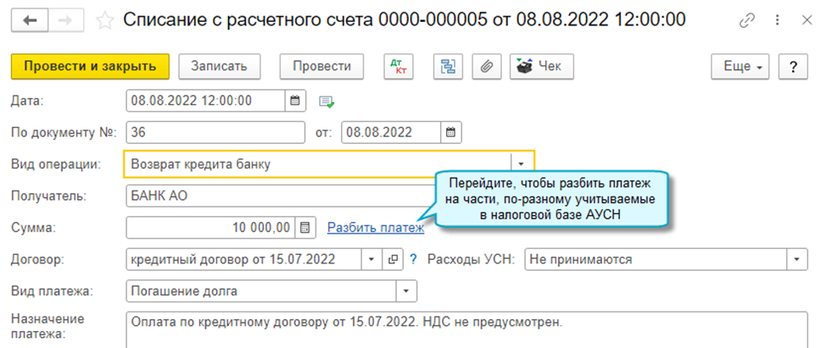Click the По документу № input field
The height and width of the screenshot is (348, 826).
[215, 132]
